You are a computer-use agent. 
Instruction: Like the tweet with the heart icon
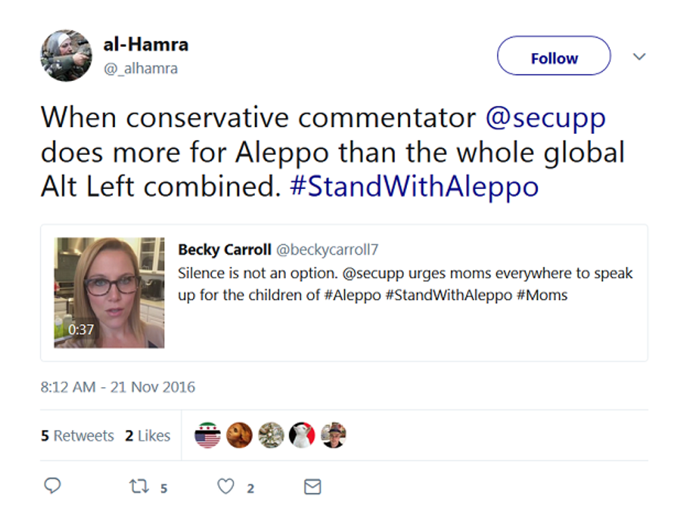225,486
